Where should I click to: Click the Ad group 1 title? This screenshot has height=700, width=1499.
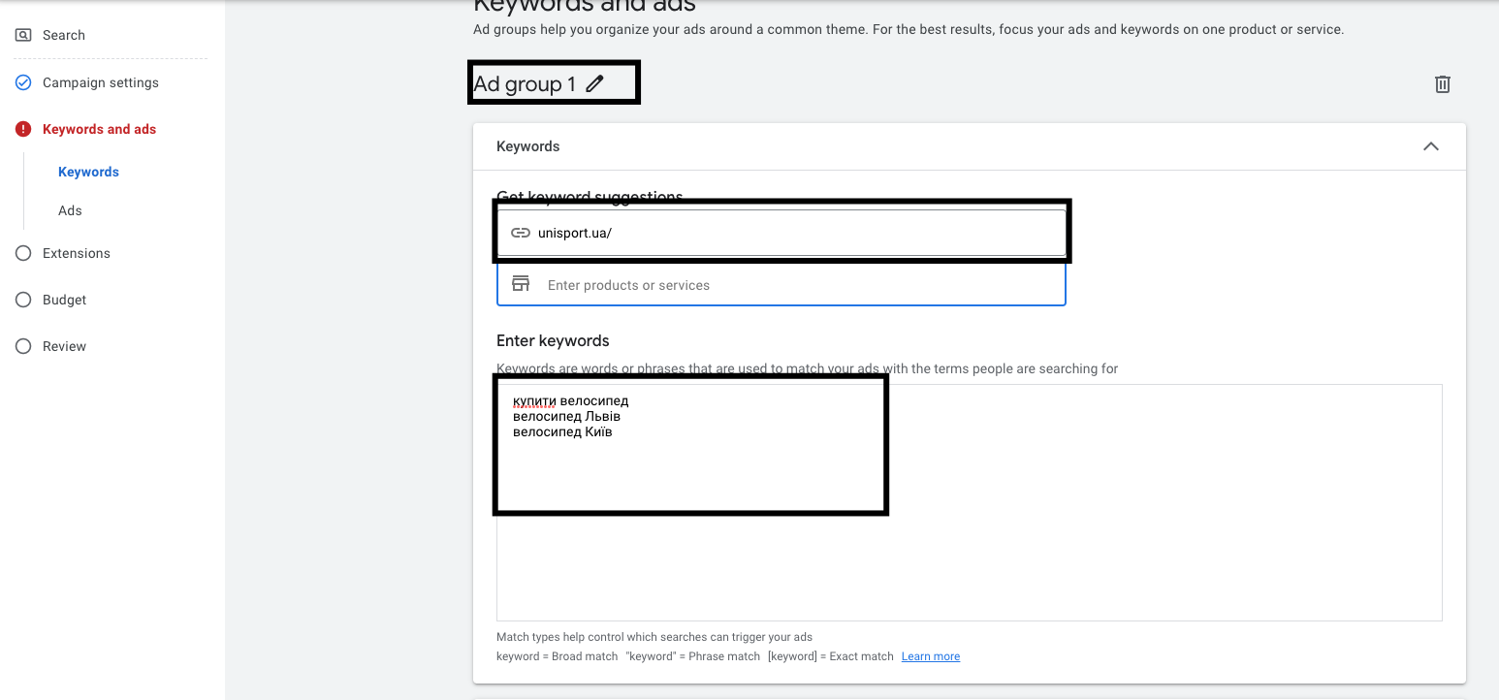click(x=525, y=84)
